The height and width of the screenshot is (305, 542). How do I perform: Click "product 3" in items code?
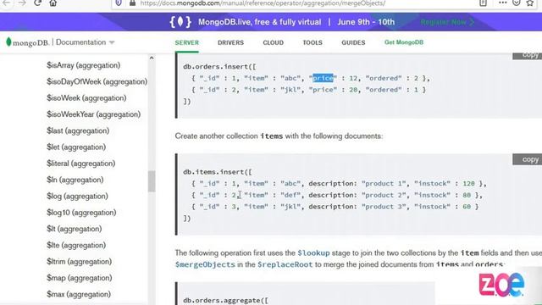pyautogui.click(x=384, y=207)
